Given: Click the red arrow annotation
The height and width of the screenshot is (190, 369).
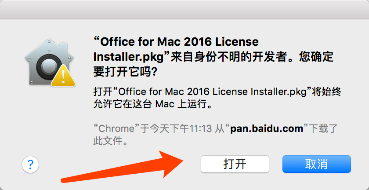Looking at the screenshot, I should click(123, 167).
